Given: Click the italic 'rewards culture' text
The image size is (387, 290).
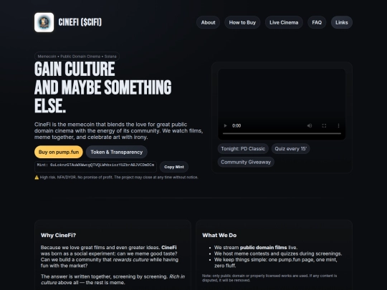Looking at the screenshot, I should (x=131, y=260).
